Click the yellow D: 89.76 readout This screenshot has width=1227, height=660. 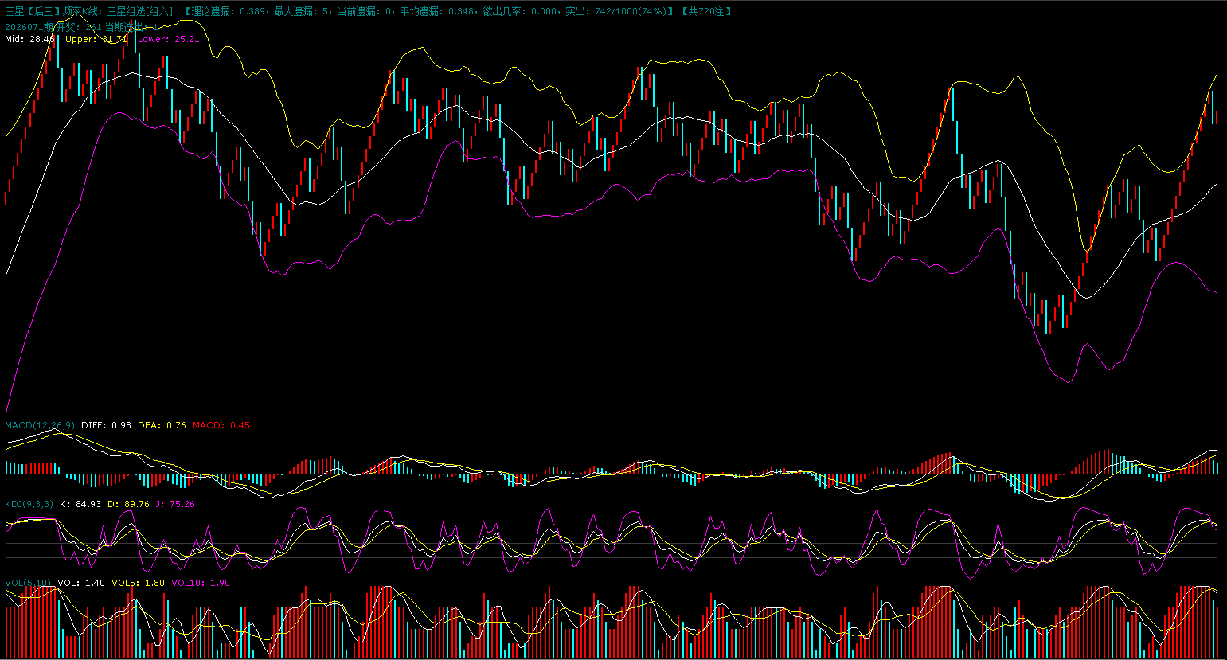click(128, 504)
